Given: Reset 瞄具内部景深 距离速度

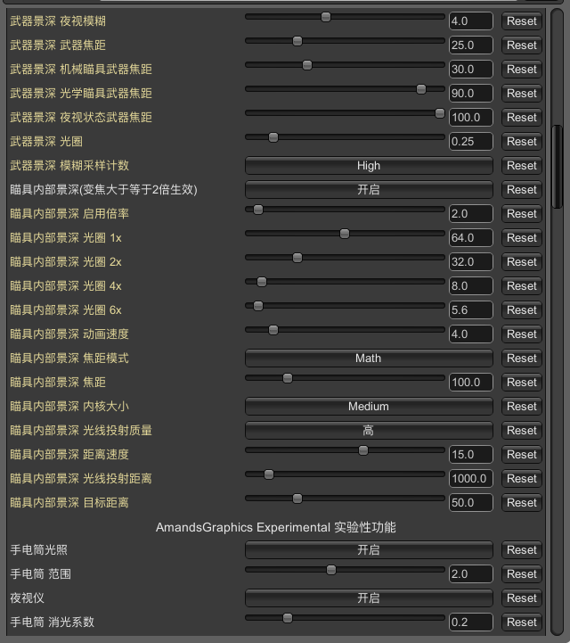Looking at the screenshot, I should coord(522,454).
